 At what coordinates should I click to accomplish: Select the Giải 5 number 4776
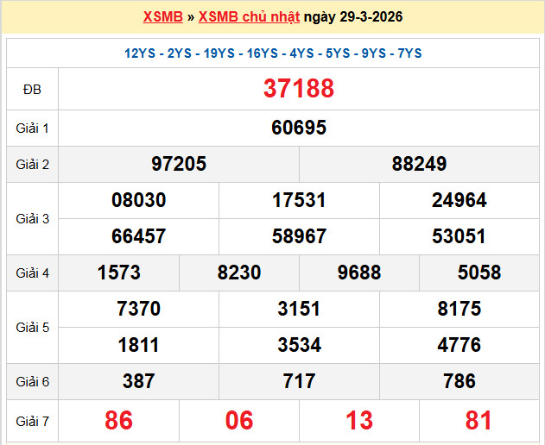pos(459,345)
